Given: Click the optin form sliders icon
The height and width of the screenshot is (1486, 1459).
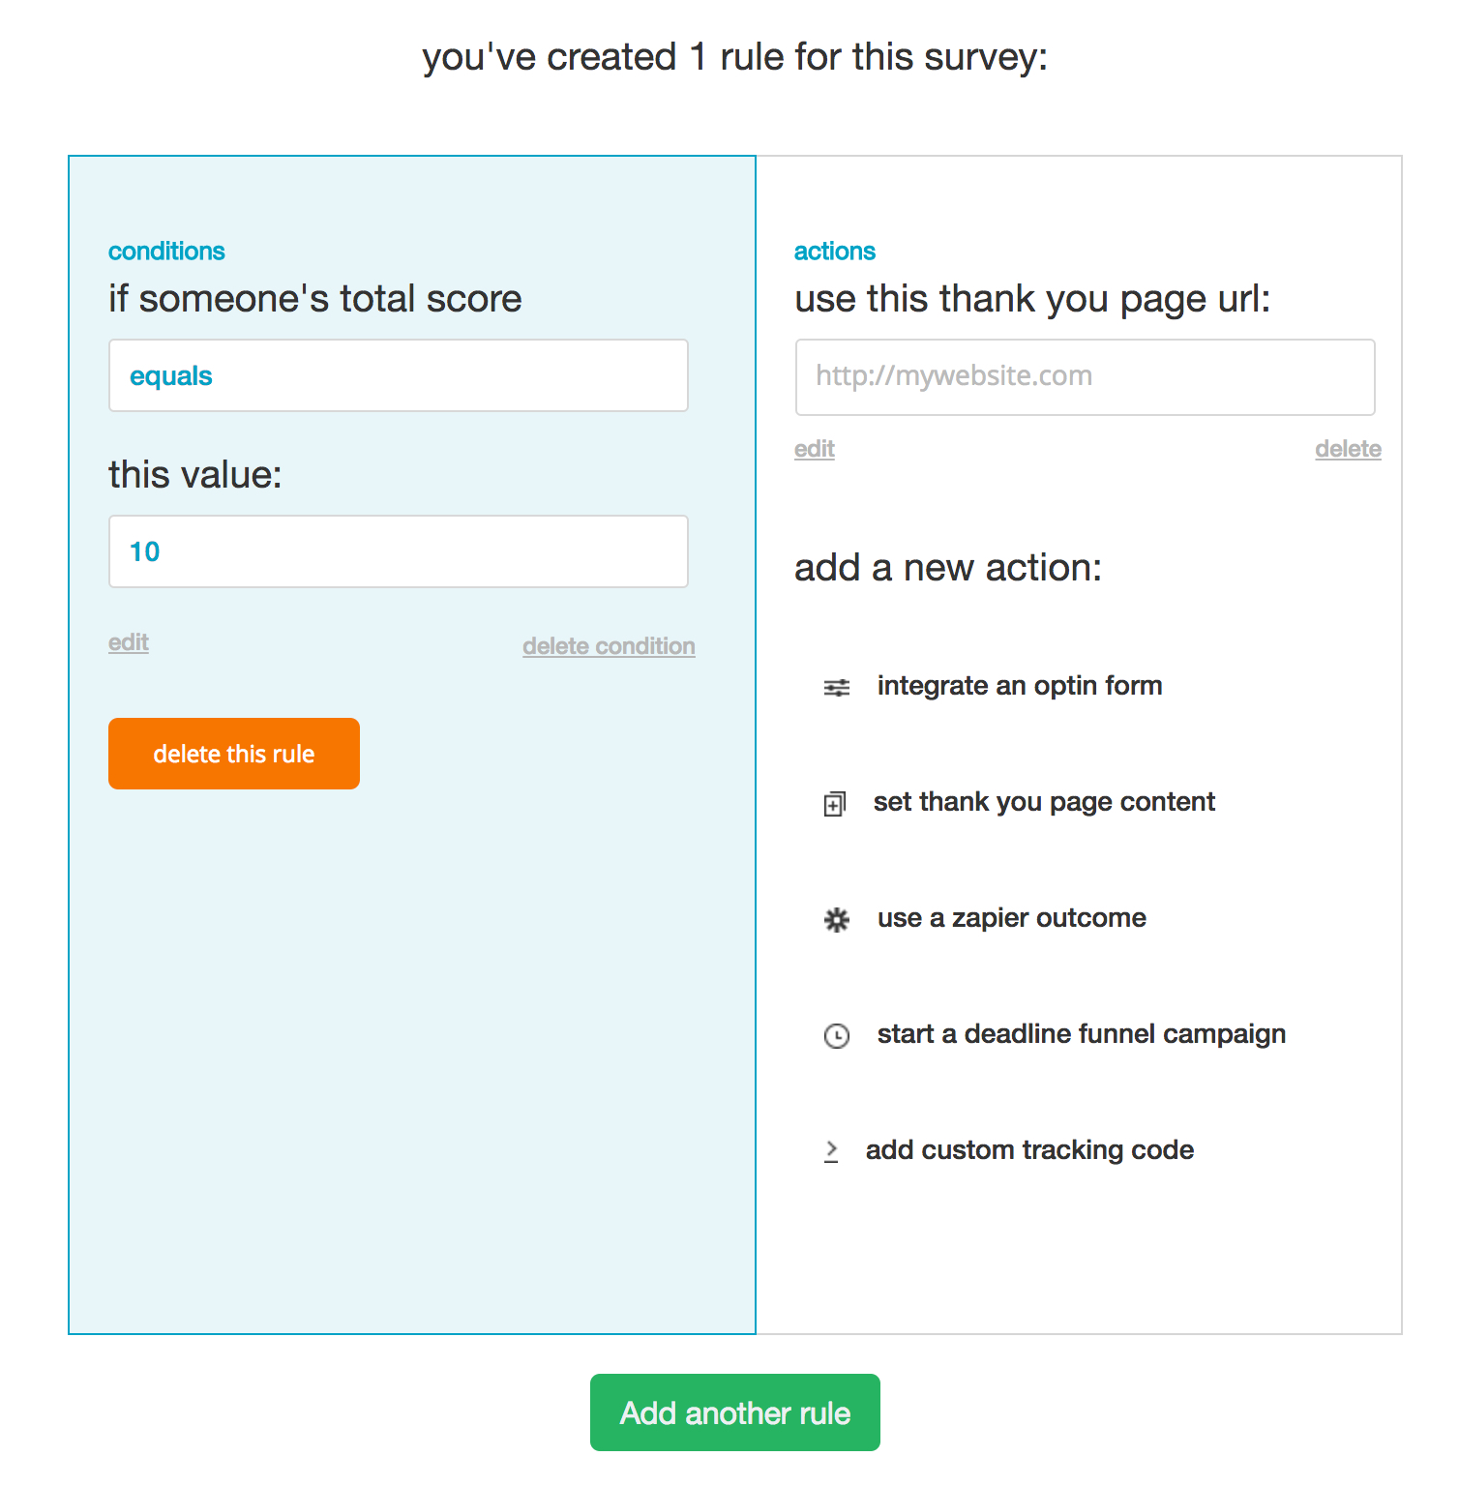Looking at the screenshot, I should (x=837, y=688).
